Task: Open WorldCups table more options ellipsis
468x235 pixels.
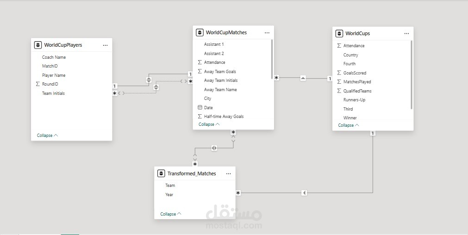Action: point(406,33)
